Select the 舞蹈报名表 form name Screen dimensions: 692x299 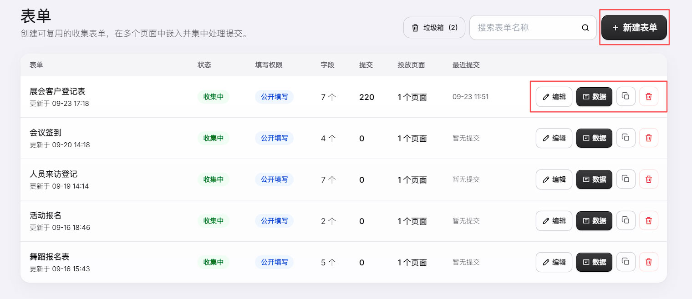click(50, 257)
